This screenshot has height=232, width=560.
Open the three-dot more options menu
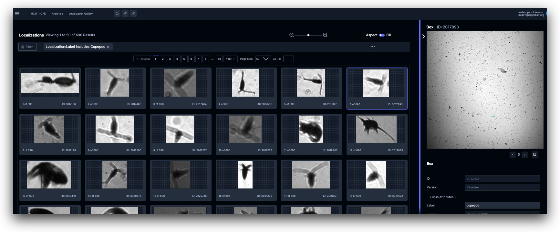tap(372, 47)
